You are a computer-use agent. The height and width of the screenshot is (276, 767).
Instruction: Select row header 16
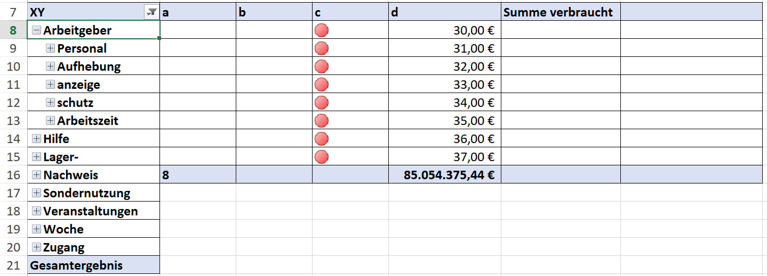click(x=14, y=175)
